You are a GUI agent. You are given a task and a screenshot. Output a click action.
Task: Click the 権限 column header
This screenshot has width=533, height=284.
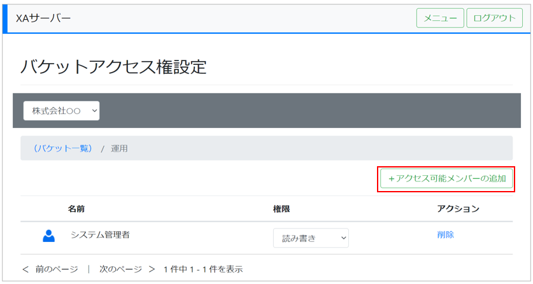coord(281,209)
